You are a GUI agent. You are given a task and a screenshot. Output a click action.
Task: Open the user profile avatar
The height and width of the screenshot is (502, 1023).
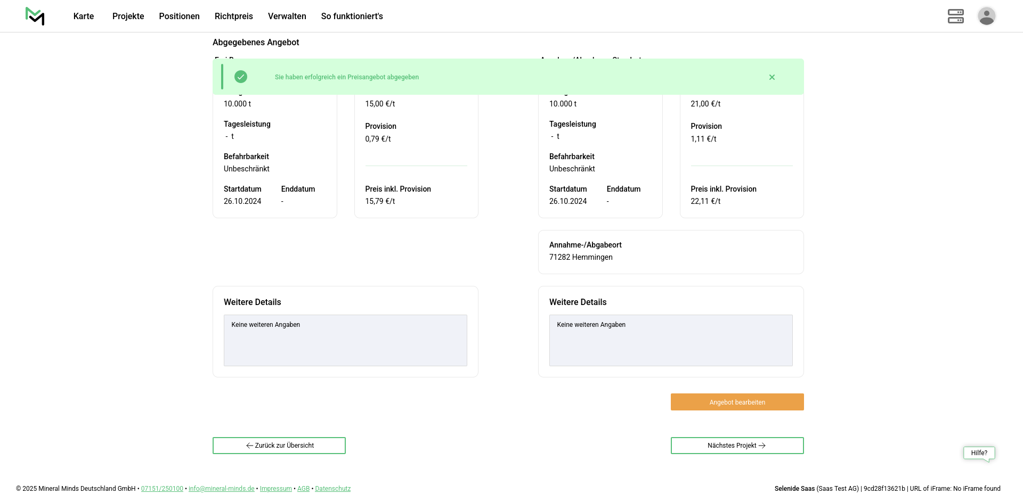986,16
